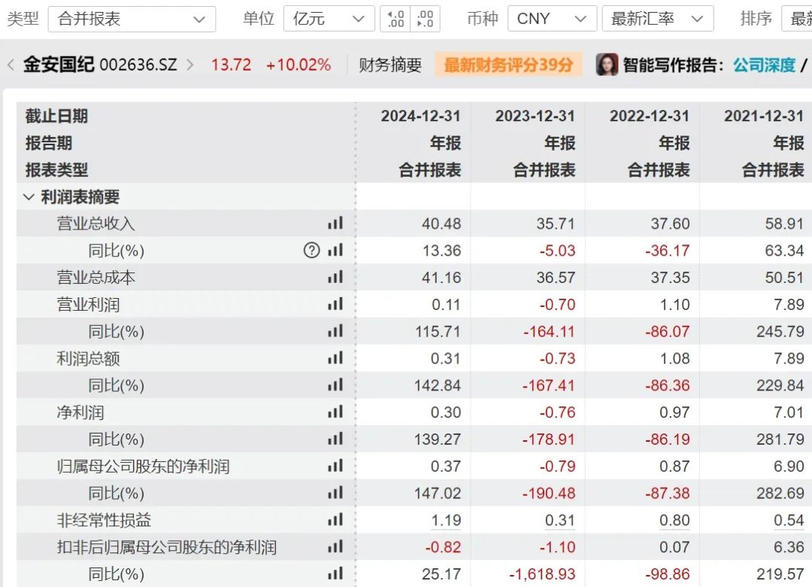Open chart icon for 营业总成本 row
Image resolution: width=812 pixels, height=587 pixels.
(x=335, y=277)
